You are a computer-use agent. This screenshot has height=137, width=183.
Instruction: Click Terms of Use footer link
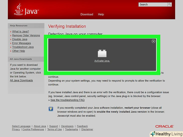coord(55,129)
